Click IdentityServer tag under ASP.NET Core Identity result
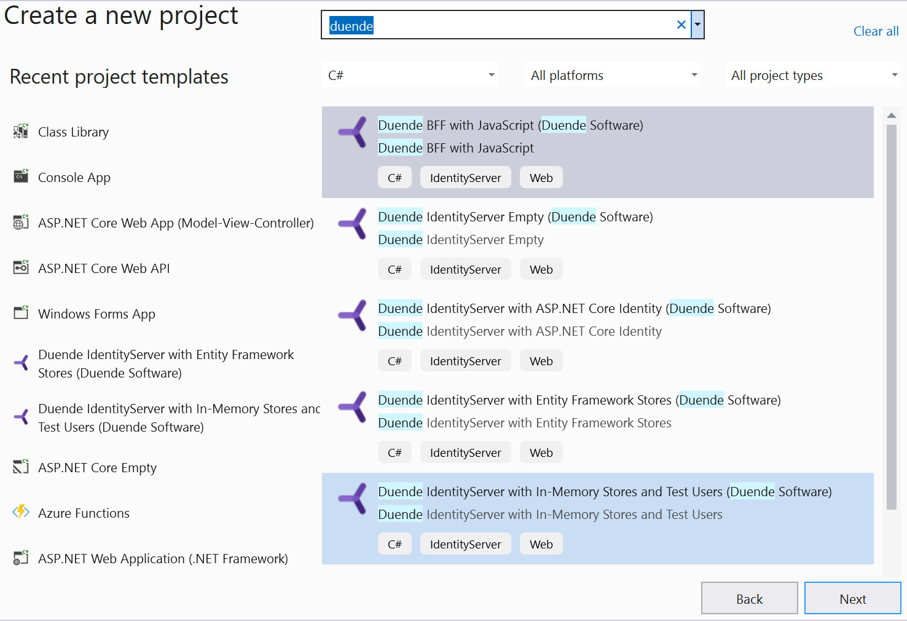This screenshot has width=907, height=621. pos(465,361)
